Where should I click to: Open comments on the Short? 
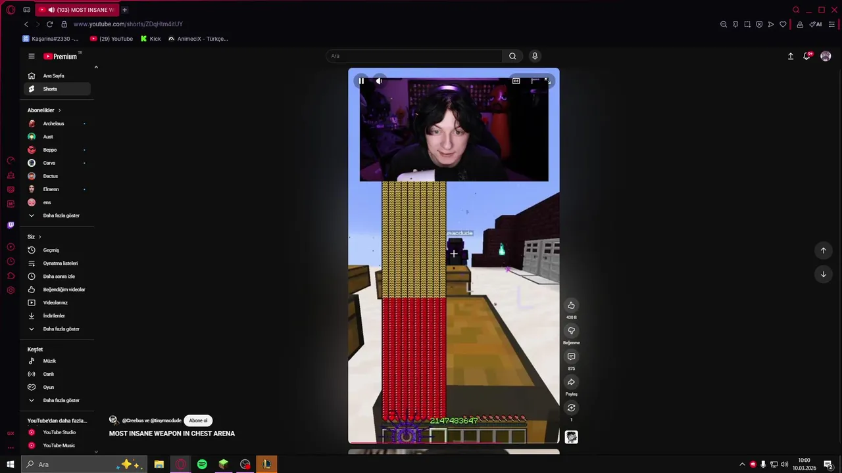point(571,357)
